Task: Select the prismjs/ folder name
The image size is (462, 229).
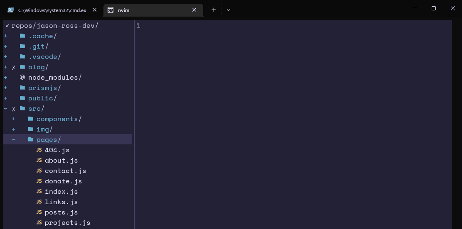Action: coord(44,88)
